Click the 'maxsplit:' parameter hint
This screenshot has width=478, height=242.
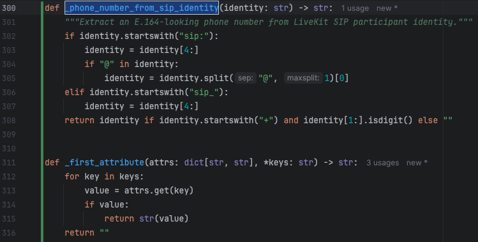(x=303, y=78)
